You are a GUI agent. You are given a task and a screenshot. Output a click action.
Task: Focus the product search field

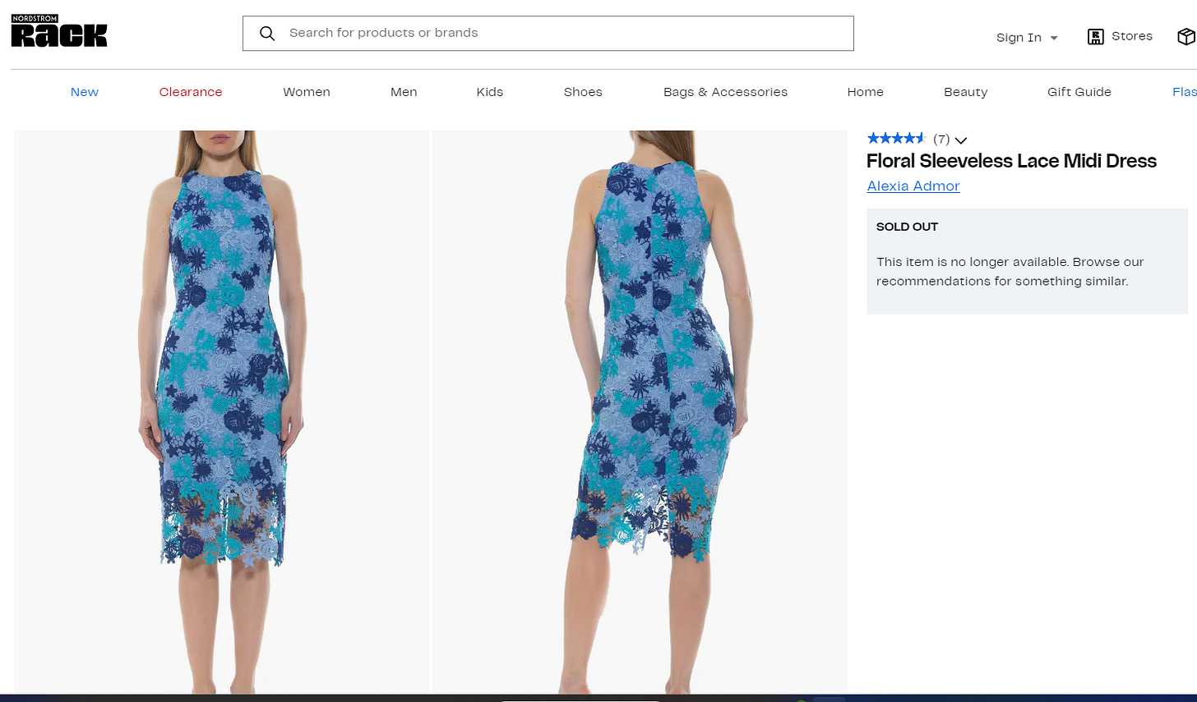(x=548, y=34)
